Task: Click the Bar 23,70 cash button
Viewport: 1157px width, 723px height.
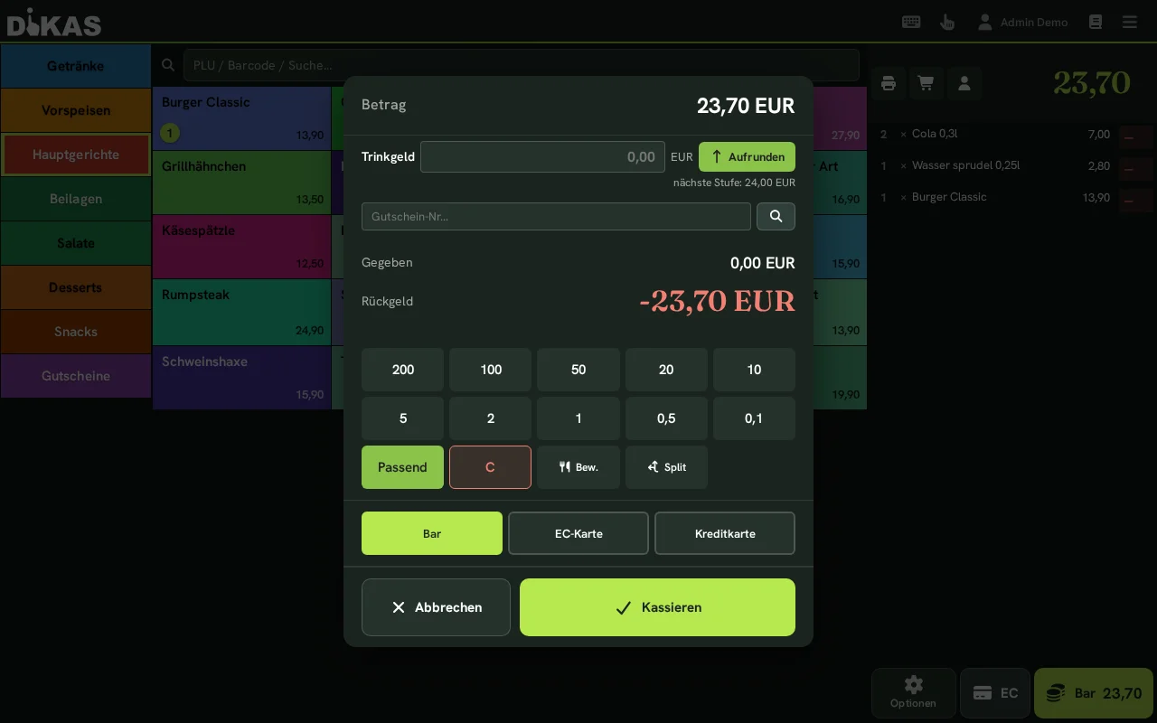Action: pos(1094,693)
